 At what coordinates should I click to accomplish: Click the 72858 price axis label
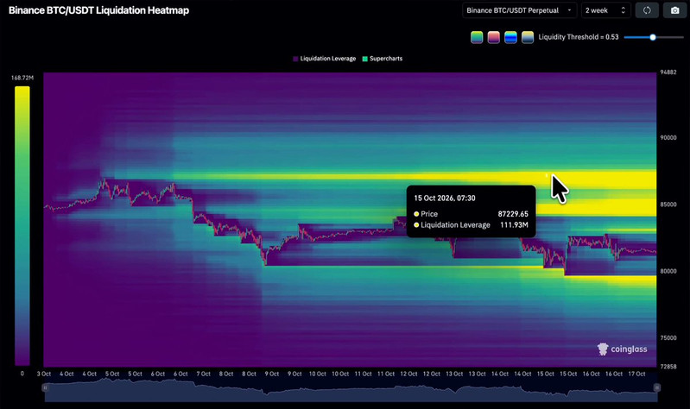point(668,367)
